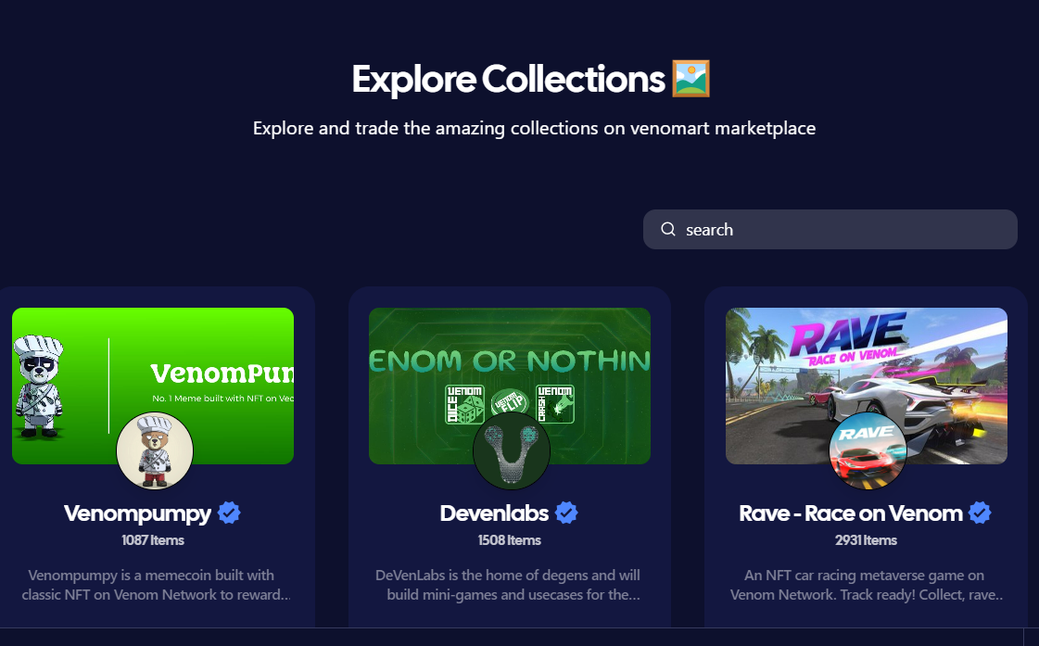Screen dimensions: 1039x646
Task: Click the Venom Flip coin icon
Action: pos(510,402)
